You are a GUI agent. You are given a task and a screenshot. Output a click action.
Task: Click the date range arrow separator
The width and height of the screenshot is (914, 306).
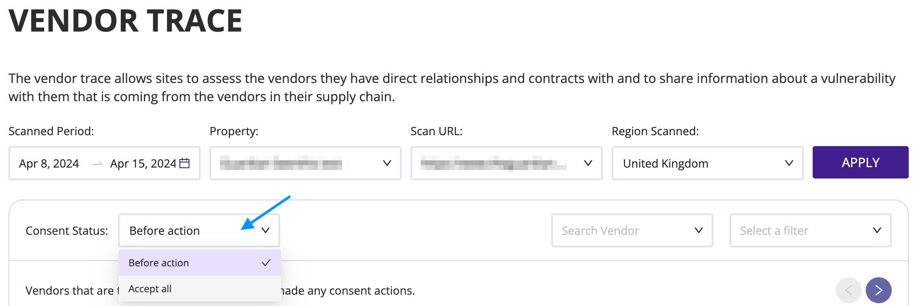point(97,164)
